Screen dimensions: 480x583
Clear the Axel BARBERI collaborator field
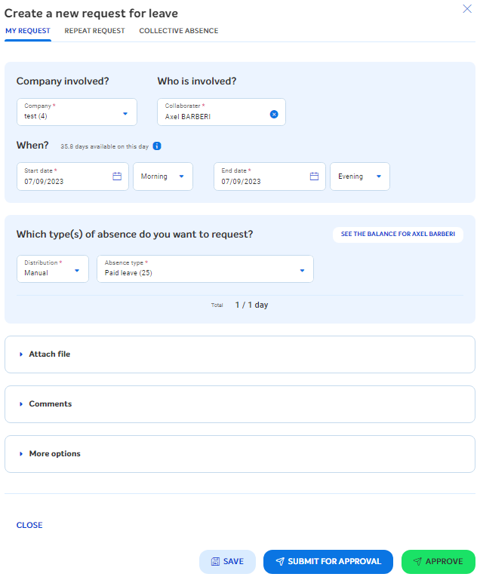tap(274, 114)
